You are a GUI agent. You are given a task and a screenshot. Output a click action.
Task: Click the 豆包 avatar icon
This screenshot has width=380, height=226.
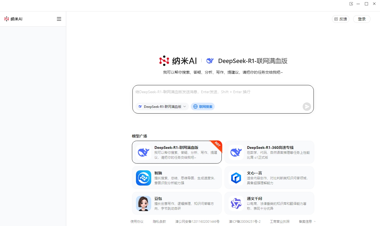pyautogui.click(x=143, y=203)
